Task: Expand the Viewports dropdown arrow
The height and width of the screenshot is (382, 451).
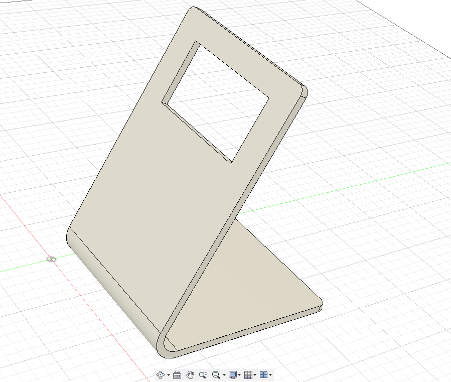Action: coord(270,375)
